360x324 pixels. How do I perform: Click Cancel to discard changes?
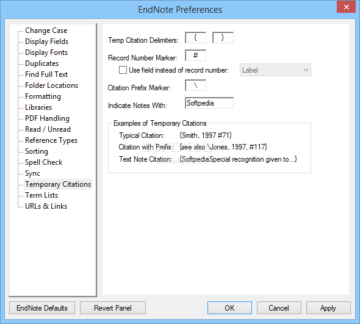coord(279,308)
